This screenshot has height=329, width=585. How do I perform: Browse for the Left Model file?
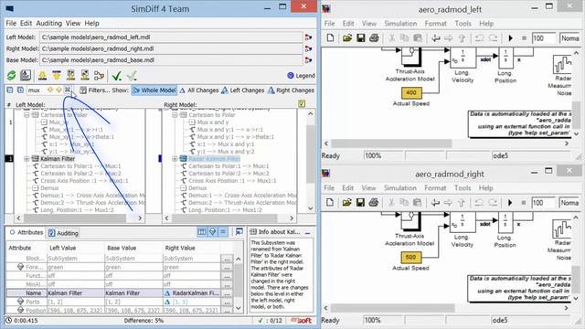coord(308,37)
